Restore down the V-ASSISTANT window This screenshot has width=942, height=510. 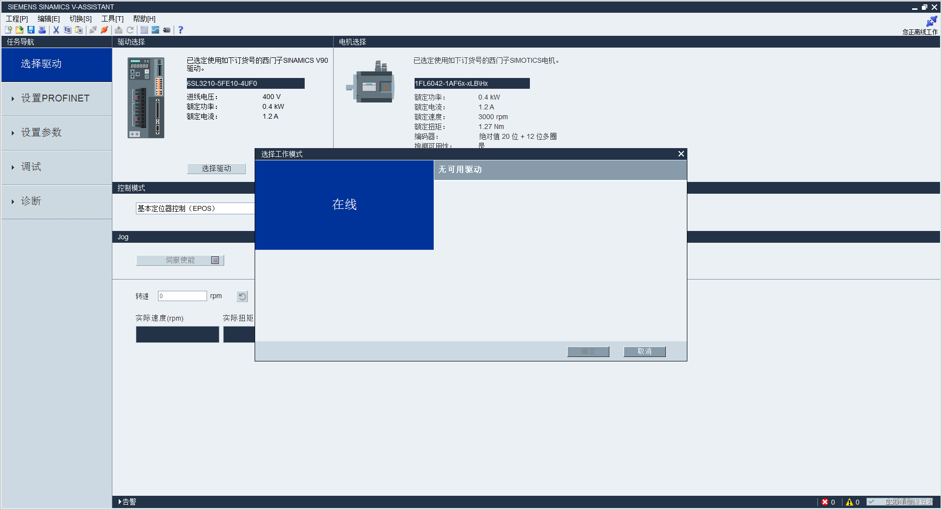coord(924,7)
